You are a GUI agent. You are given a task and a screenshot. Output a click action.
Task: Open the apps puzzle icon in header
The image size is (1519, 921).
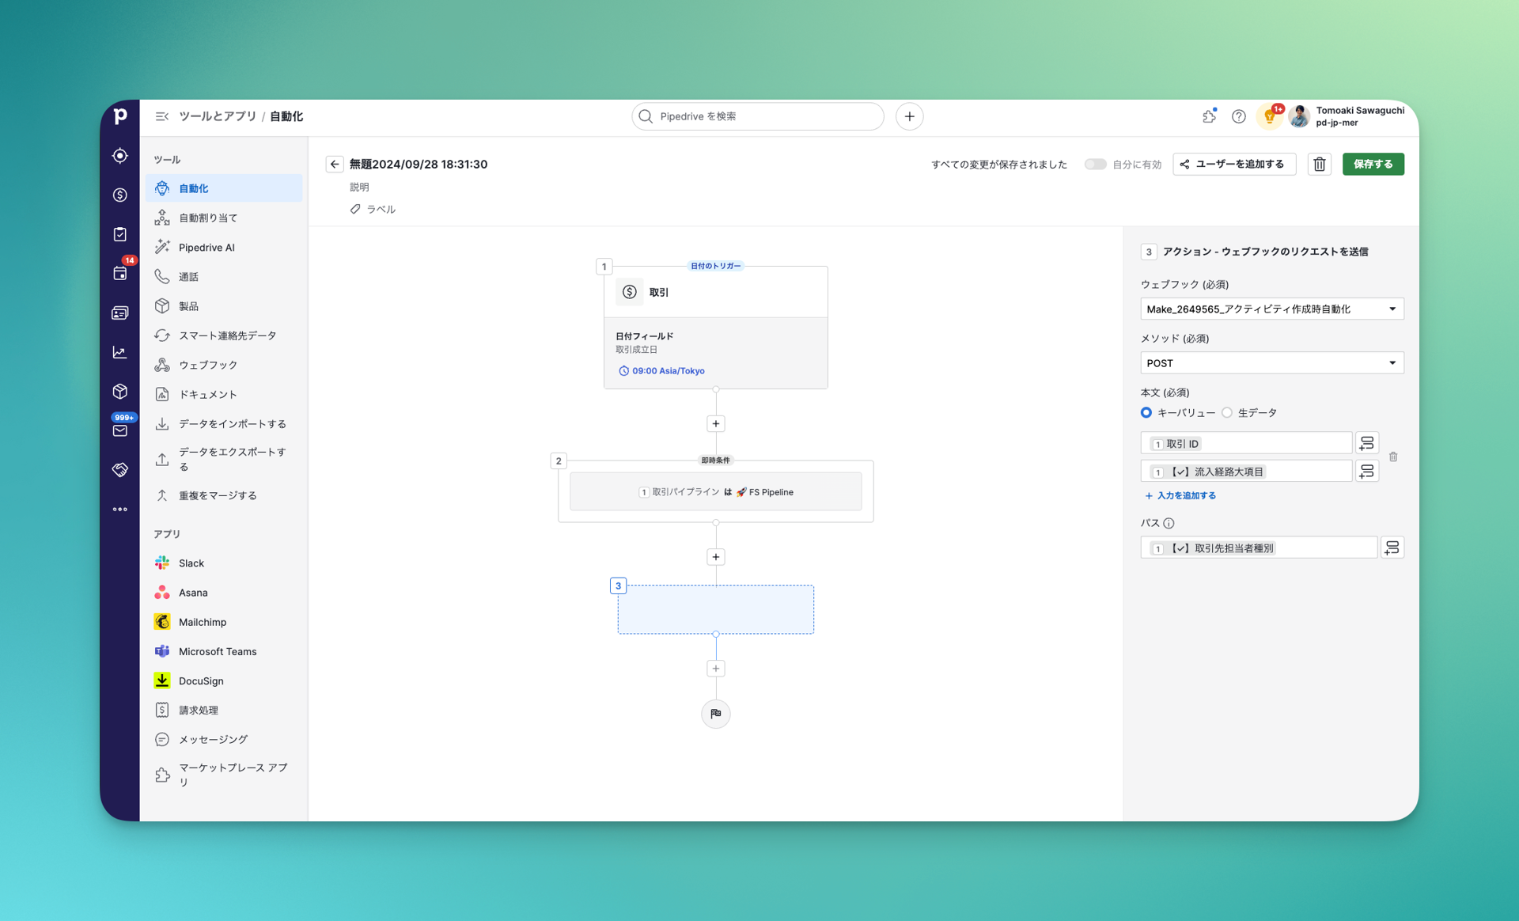[x=1209, y=116]
